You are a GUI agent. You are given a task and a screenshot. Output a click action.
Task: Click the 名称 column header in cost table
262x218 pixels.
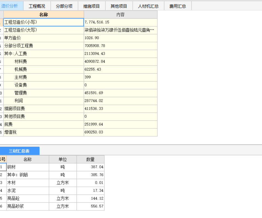[43, 14]
